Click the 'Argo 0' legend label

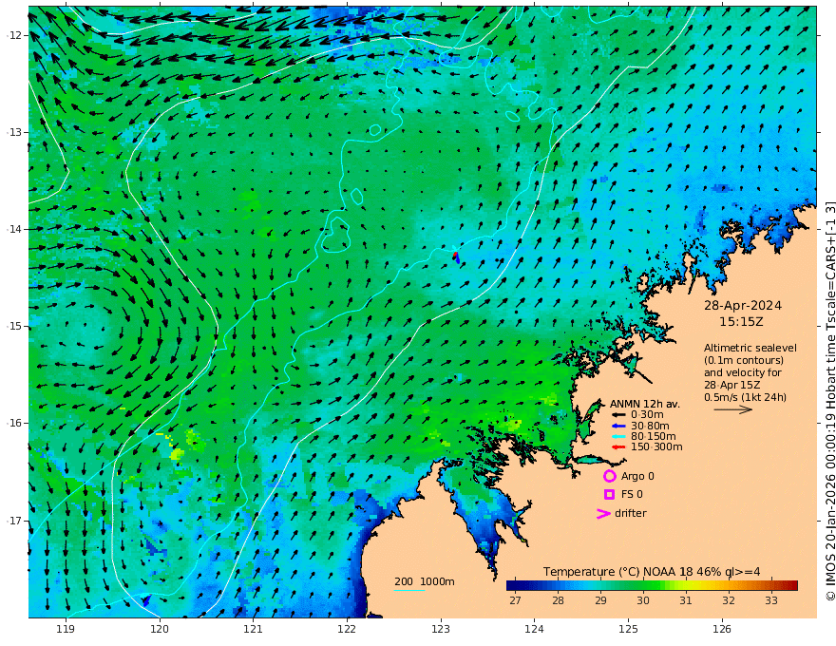pyautogui.click(x=637, y=476)
